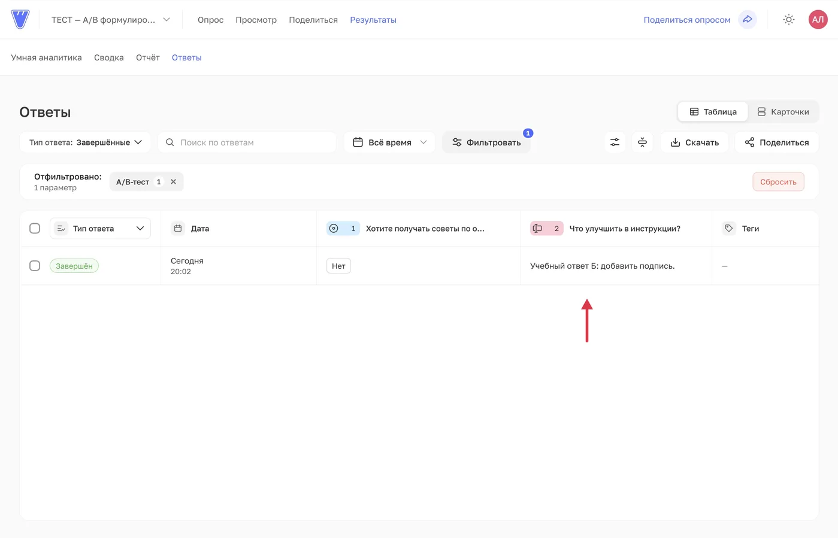
Task: Switch to Карточки view
Action: [783, 112]
